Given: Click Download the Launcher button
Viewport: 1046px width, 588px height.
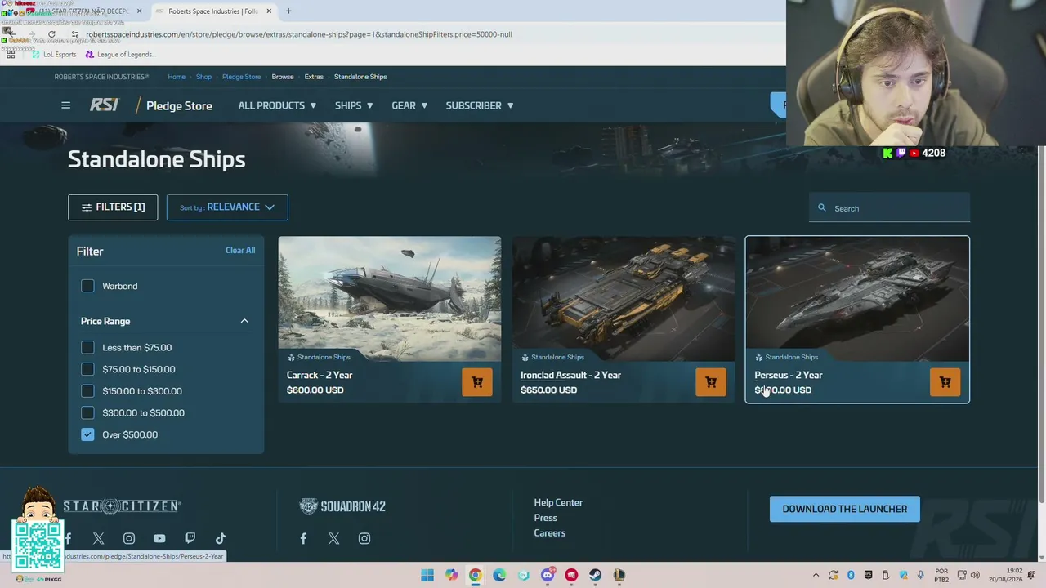Looking at the screenshot, I should tap(844, 509).
